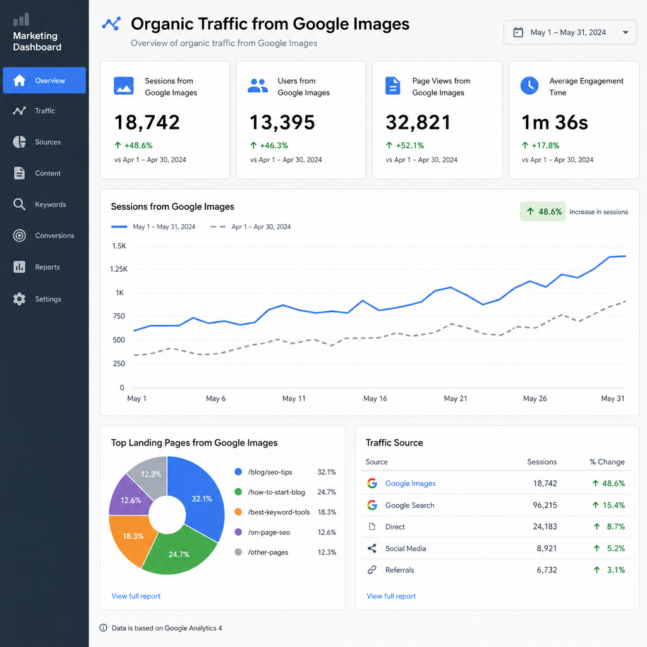This screenshot has height=647, width=647.
Task: Open the Sources section
Action: click(44, 142)
